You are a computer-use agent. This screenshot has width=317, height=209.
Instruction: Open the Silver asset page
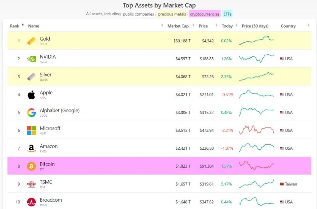pos(45,75)
